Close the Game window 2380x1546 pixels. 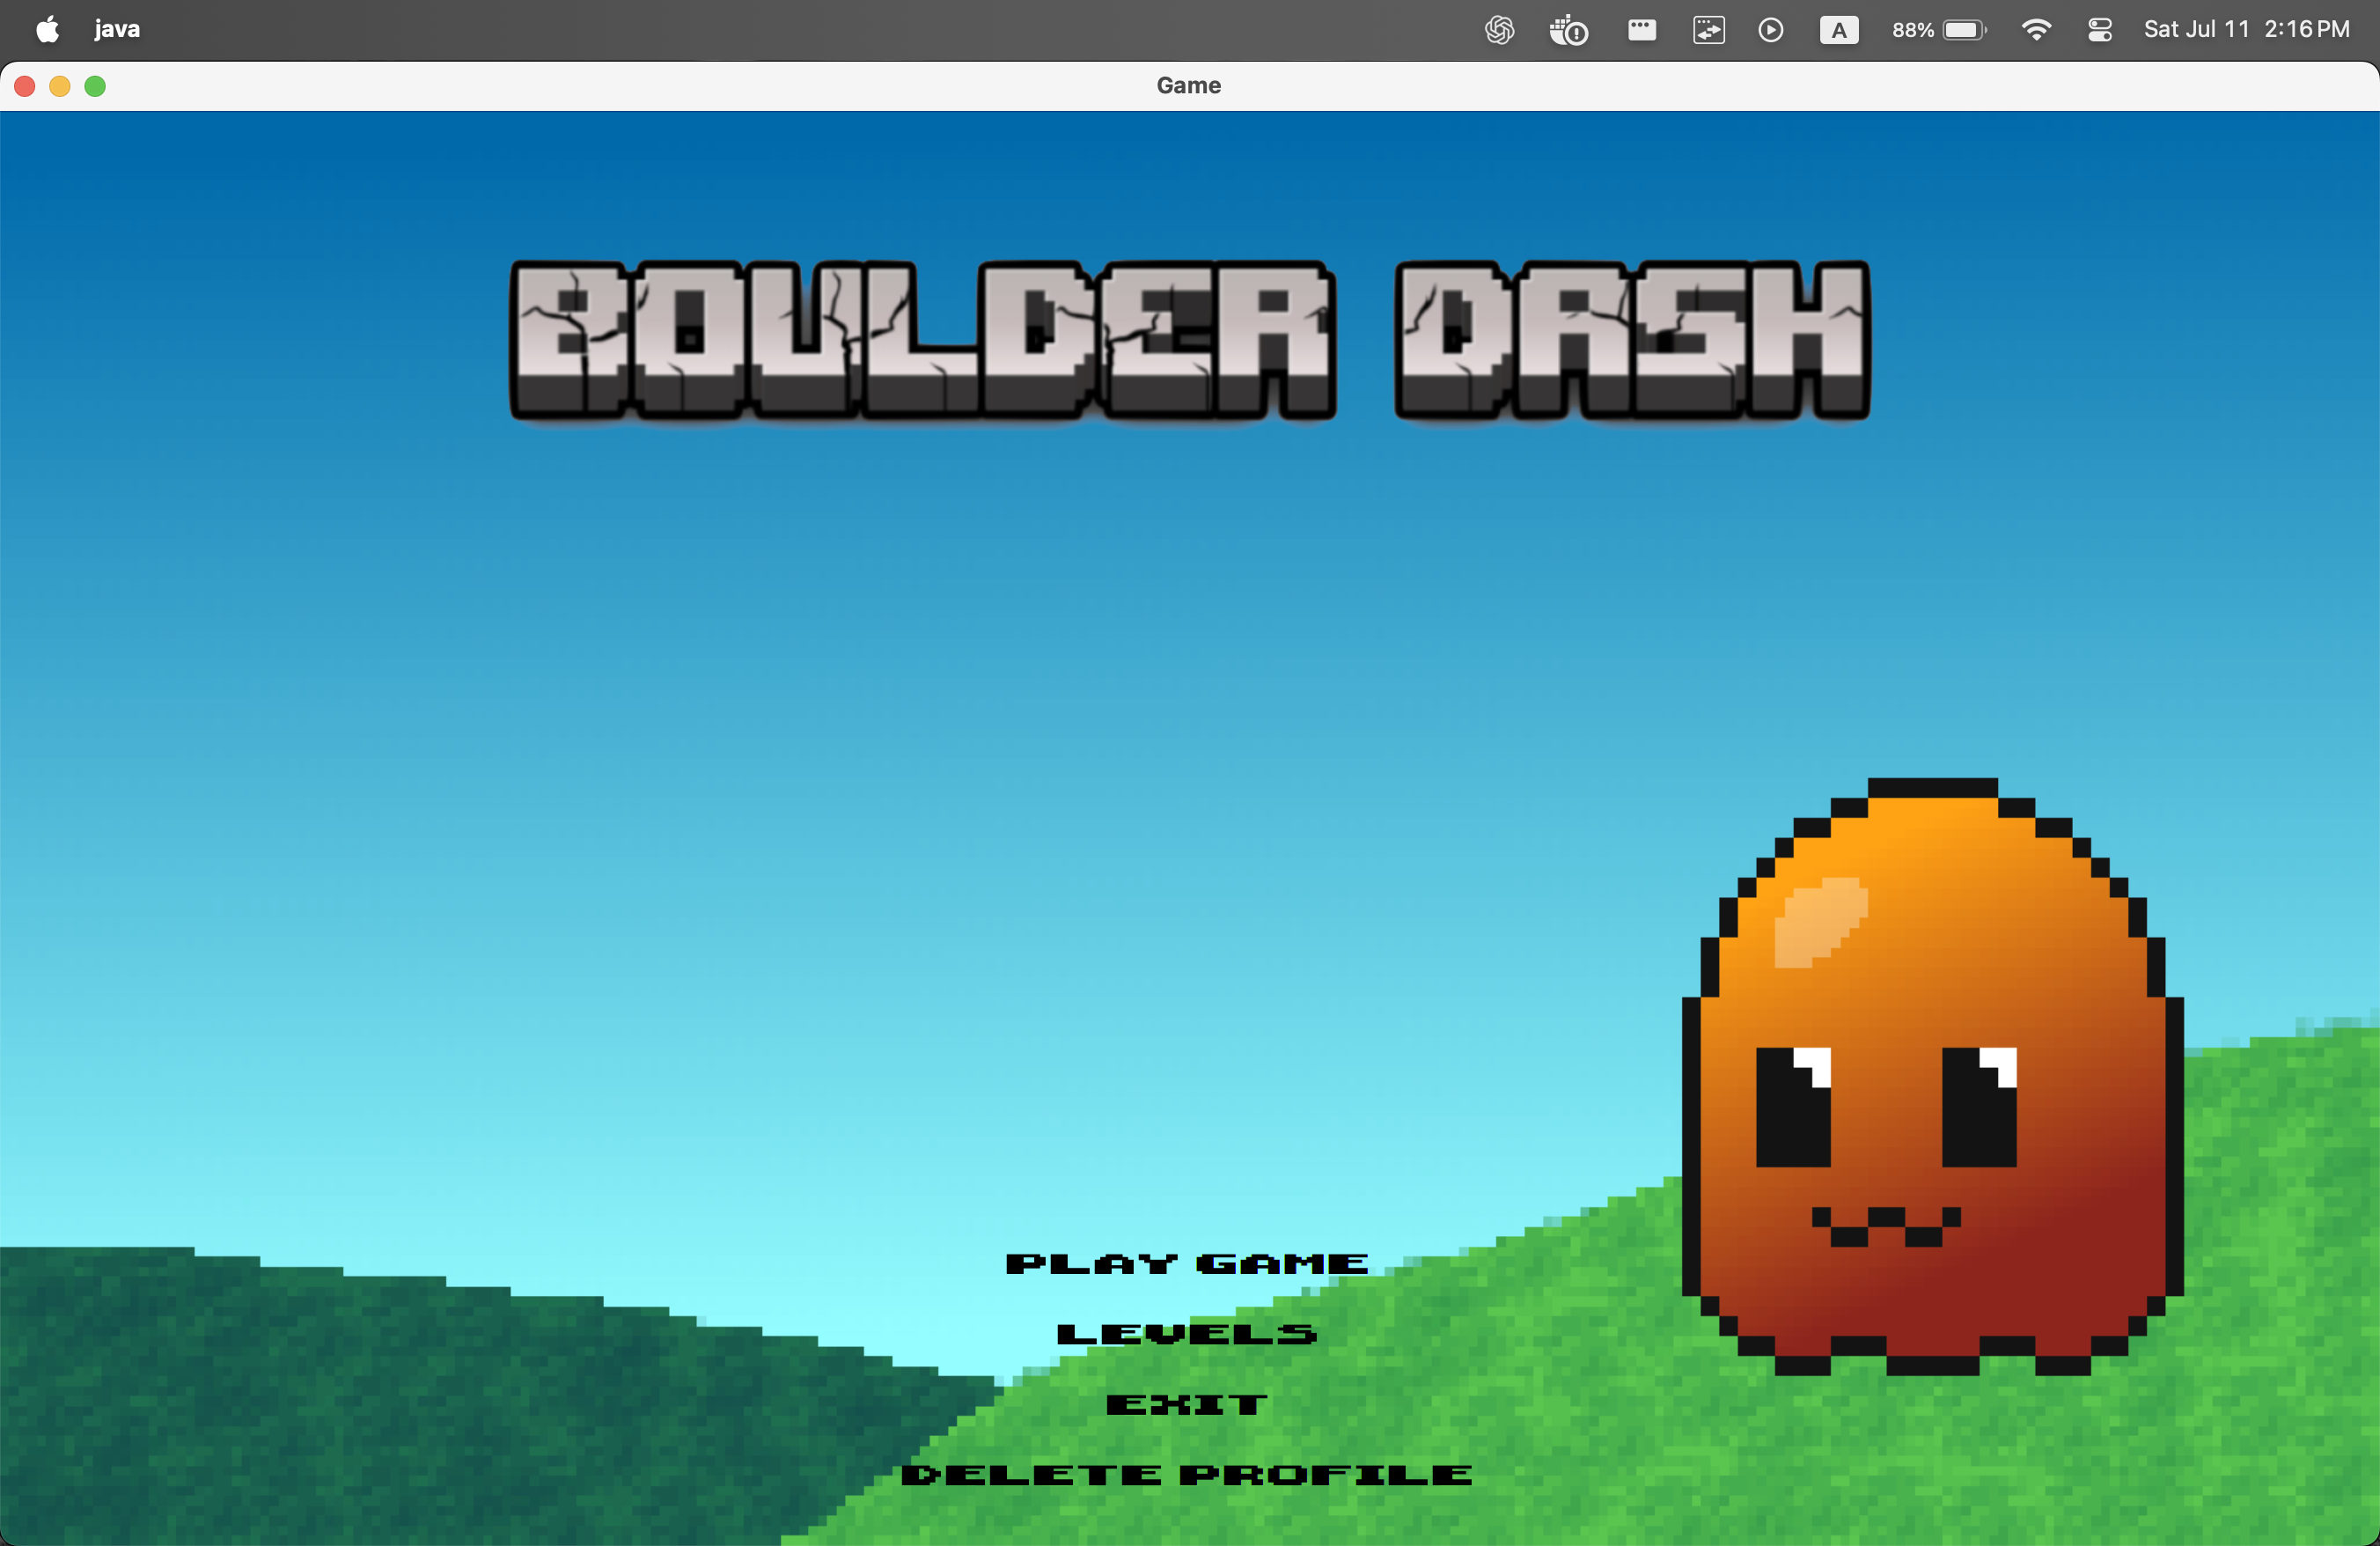(x=25, y=86)
